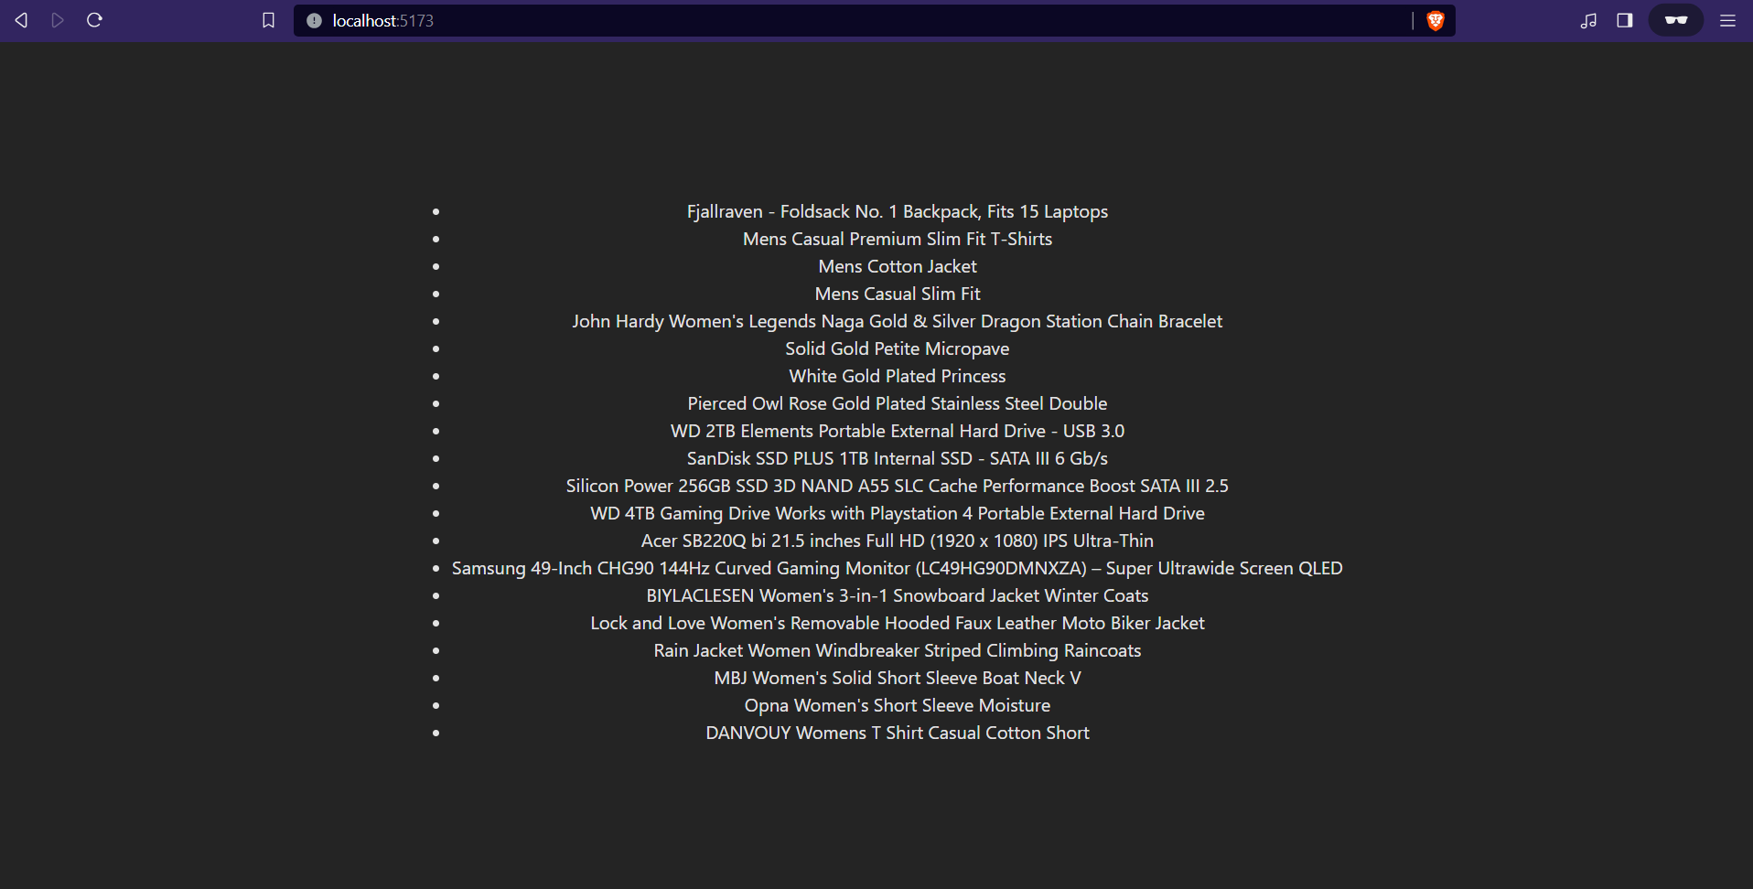Select 'Solid Gold Petite Micropave' item
This screenshot has height=889, width=1753.
(x=898, y=348)
